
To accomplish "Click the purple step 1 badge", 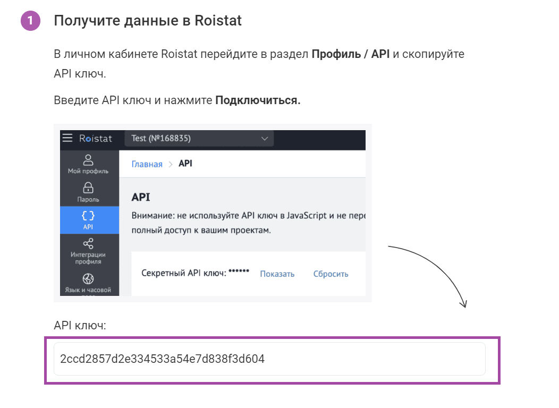I will point(30,21).
